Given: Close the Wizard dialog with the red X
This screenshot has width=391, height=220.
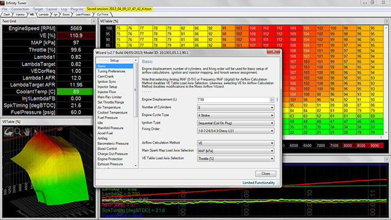Looking at the screenshot, I should pos(273,52).
